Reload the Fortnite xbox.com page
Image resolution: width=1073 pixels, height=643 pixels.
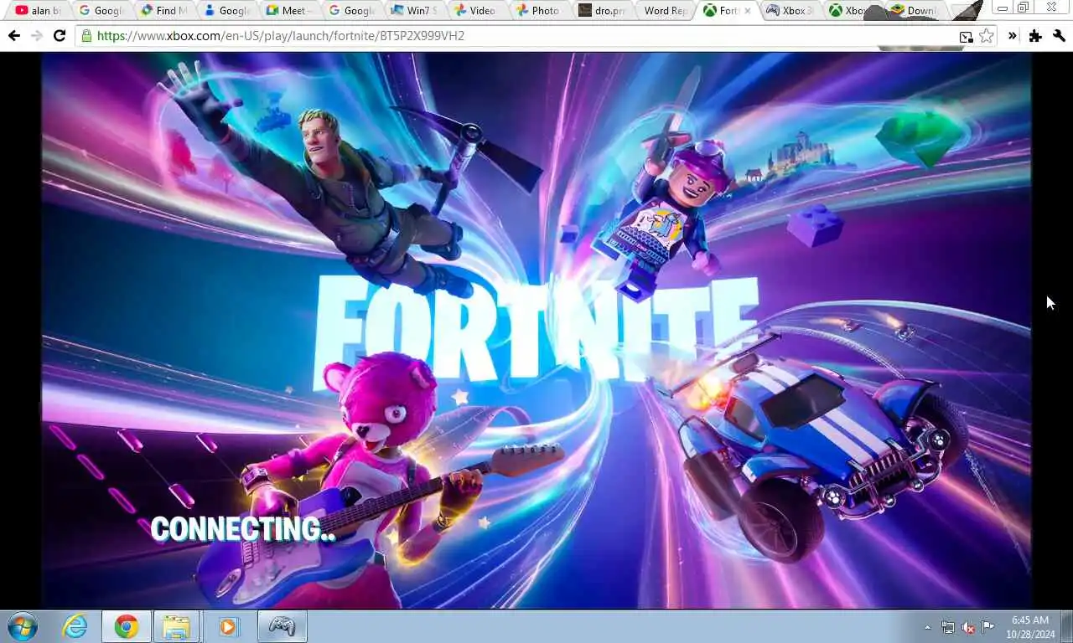coord(60,36)
